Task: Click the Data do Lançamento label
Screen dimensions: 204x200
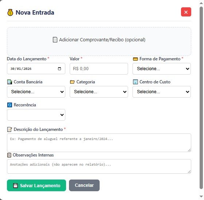Action: pyautogui.click(x=27, y=59)
